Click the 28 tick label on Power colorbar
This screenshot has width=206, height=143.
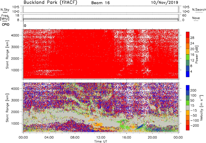[192, 38]
